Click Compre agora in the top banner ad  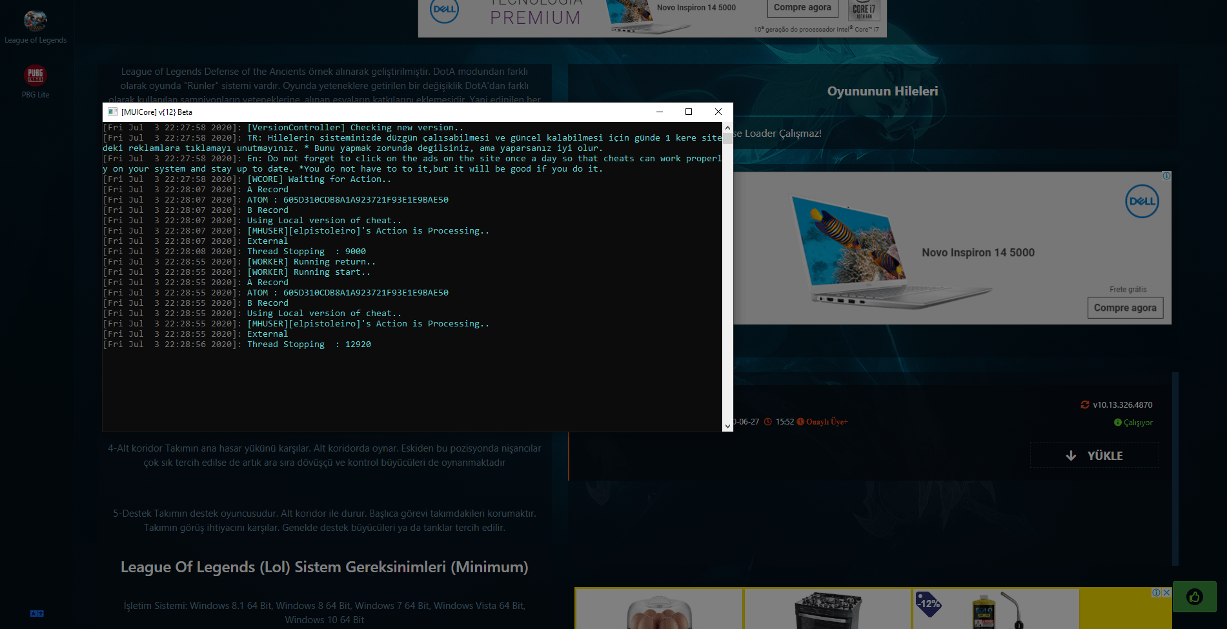click(802, 8)
